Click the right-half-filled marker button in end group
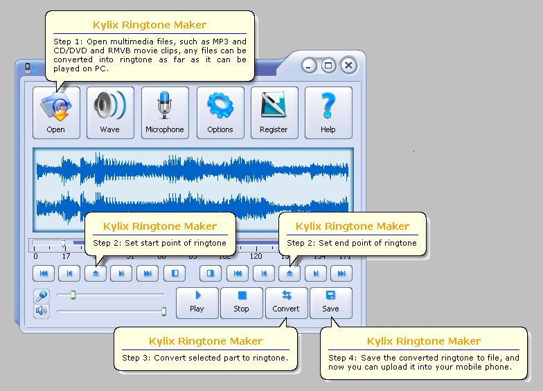 tap(211, 273)
